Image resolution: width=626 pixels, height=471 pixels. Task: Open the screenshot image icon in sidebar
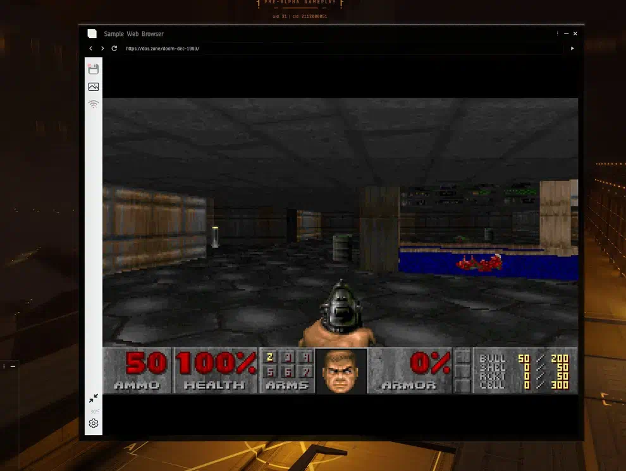(94, 86)
